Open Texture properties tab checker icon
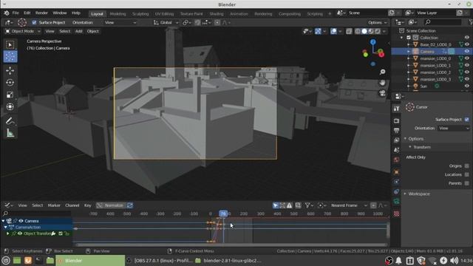 [x=396, y=214]
